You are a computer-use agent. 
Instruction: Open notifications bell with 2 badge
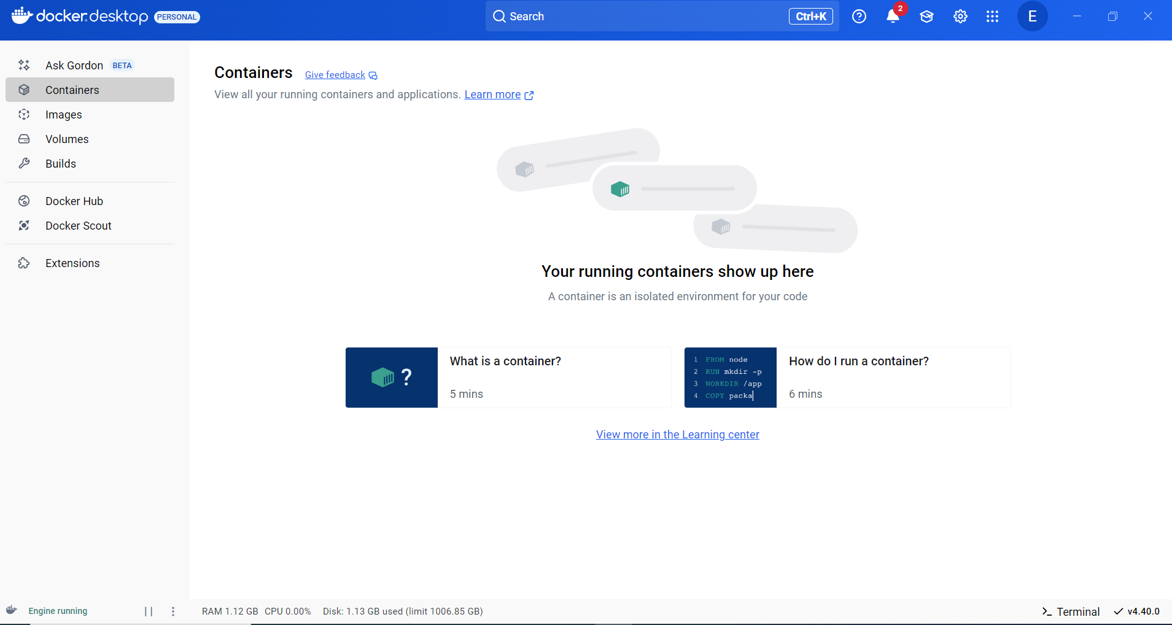coord(894,15)
